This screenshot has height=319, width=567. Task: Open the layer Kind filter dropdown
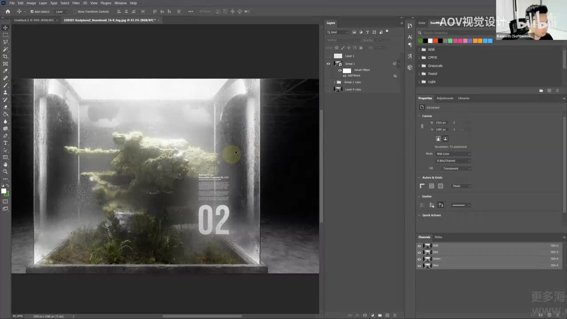coord(338,32)
